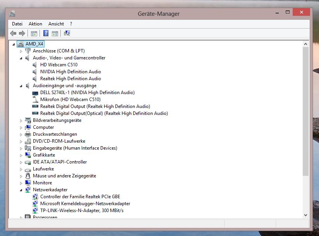Select Microsoft Kerneldebugger-Netzwerkadapter
The width and height of the screenshot is (319, 236).
tap(85, 204)
